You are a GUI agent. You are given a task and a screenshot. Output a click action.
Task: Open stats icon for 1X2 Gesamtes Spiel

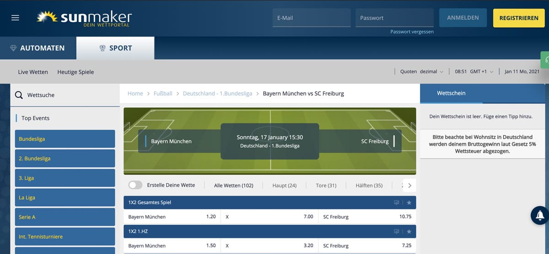click(397, 202)
